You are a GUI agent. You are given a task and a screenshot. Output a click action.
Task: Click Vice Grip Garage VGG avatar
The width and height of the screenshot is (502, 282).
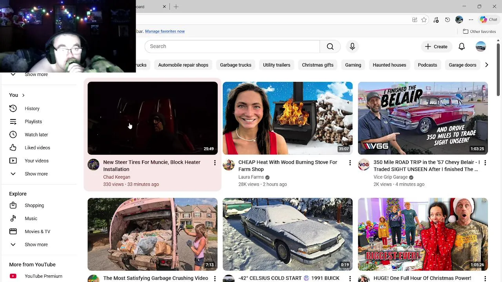point(364,164)
